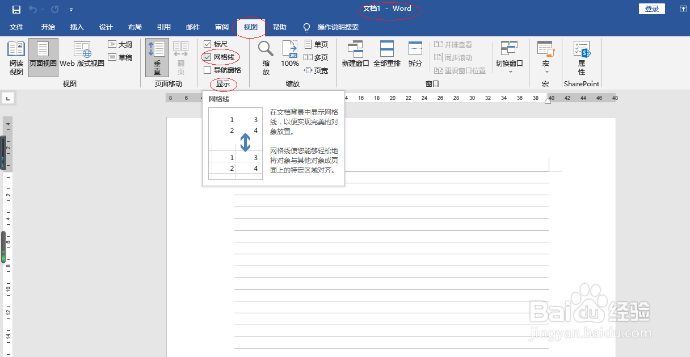Click the Redo icon in quick access toolbar

(x=54, y=9)
